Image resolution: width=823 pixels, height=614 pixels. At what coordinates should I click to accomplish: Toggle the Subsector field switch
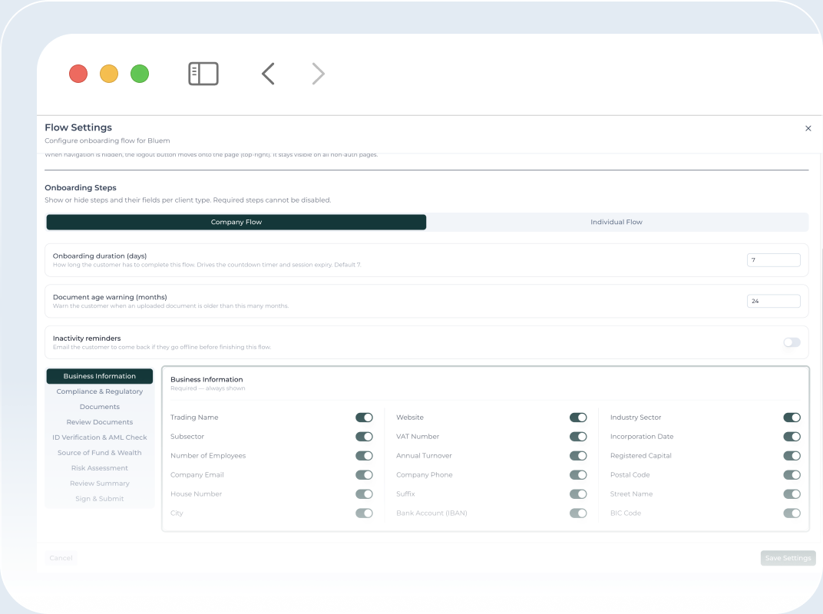pyautogui.click(x=364, y=437)
